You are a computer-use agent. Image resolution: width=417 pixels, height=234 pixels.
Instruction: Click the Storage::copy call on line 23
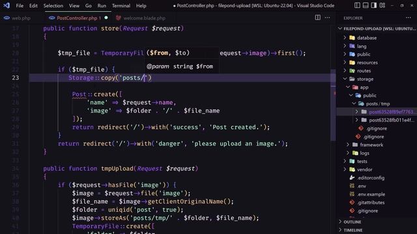tap(110, 78)
